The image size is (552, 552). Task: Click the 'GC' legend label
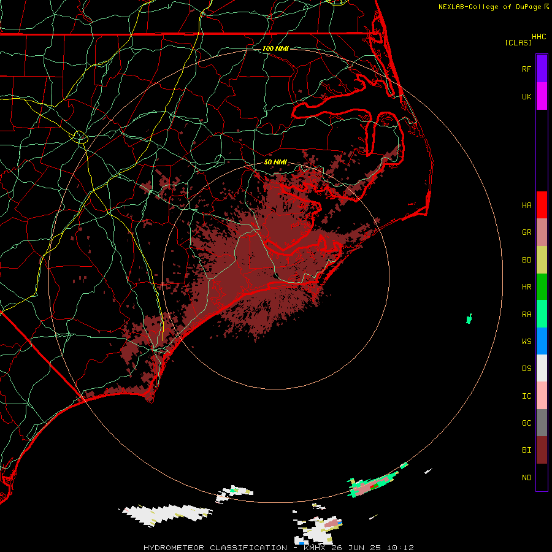(x=526, y=423)
